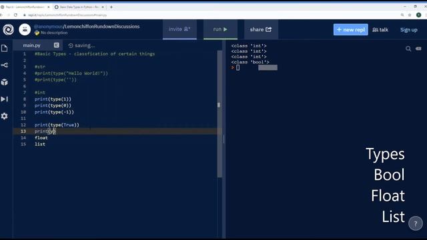Go back in the browser
This screenshot has width=427, height=240.
pos(1,15)
